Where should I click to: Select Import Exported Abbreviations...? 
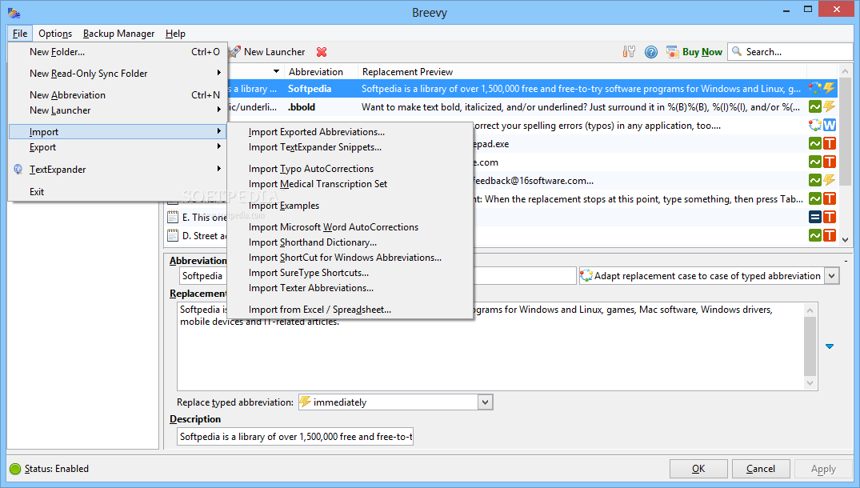click(x=350, y=131)
